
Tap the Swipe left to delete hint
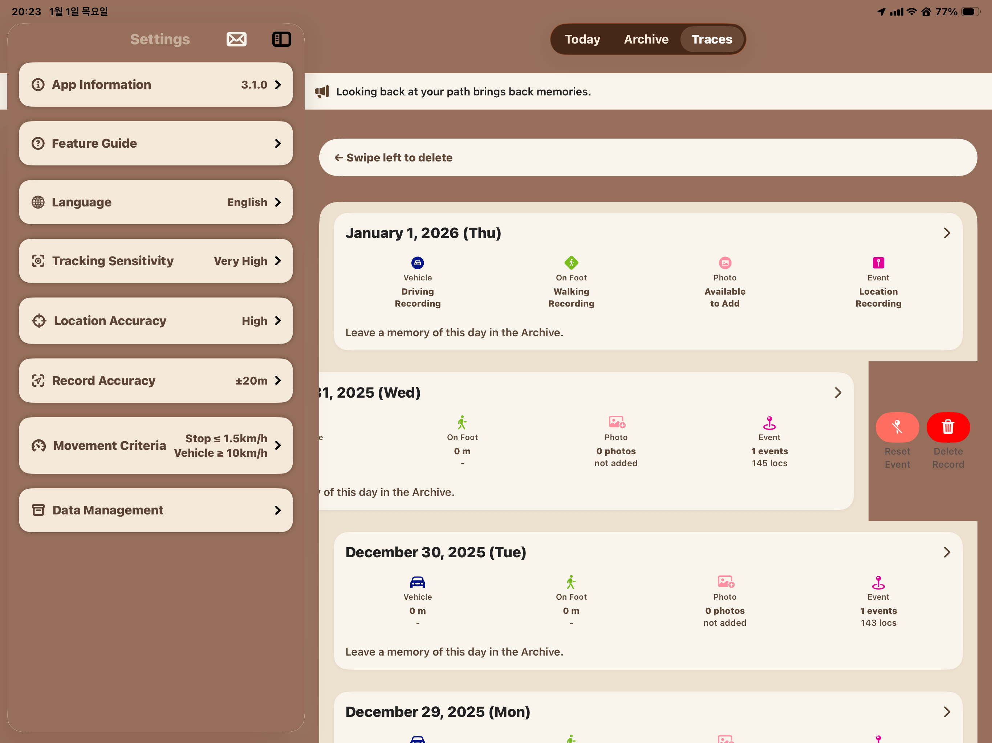(x=393, y=158)
